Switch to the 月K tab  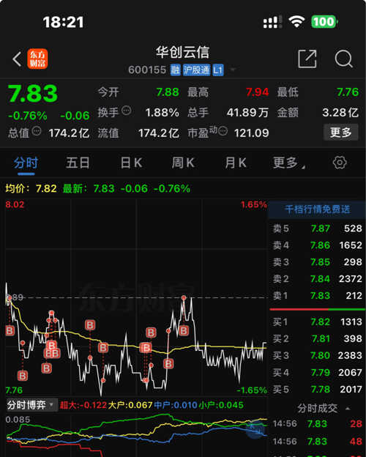point(236,163)
